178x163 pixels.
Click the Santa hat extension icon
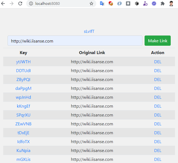click(x=111, y=3)
